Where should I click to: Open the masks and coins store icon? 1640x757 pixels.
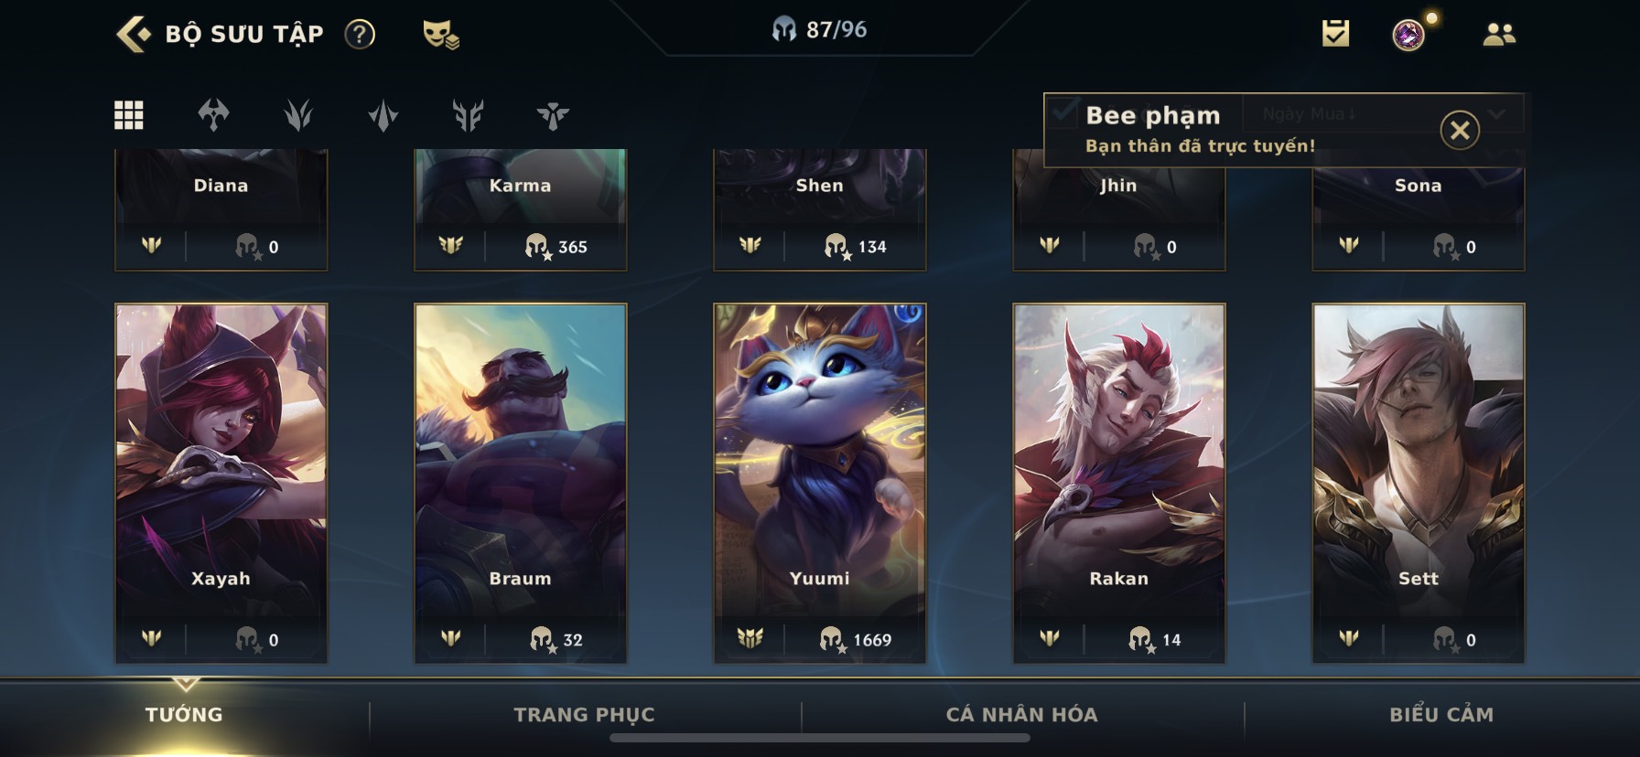(441, 35)
